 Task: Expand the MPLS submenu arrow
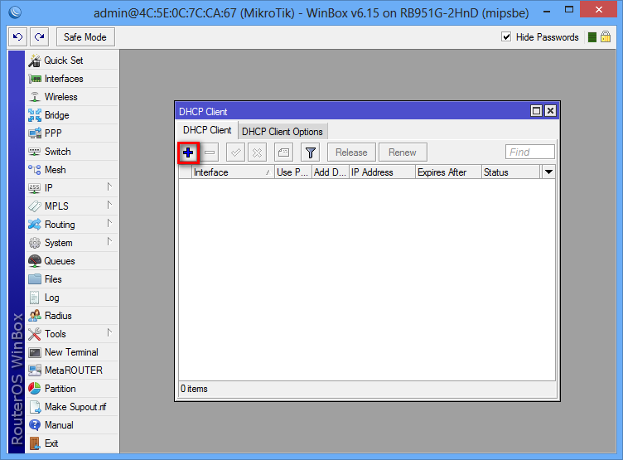tap(109, 206)
